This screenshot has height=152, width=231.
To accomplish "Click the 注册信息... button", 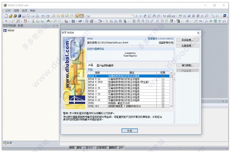I will 187,46.
